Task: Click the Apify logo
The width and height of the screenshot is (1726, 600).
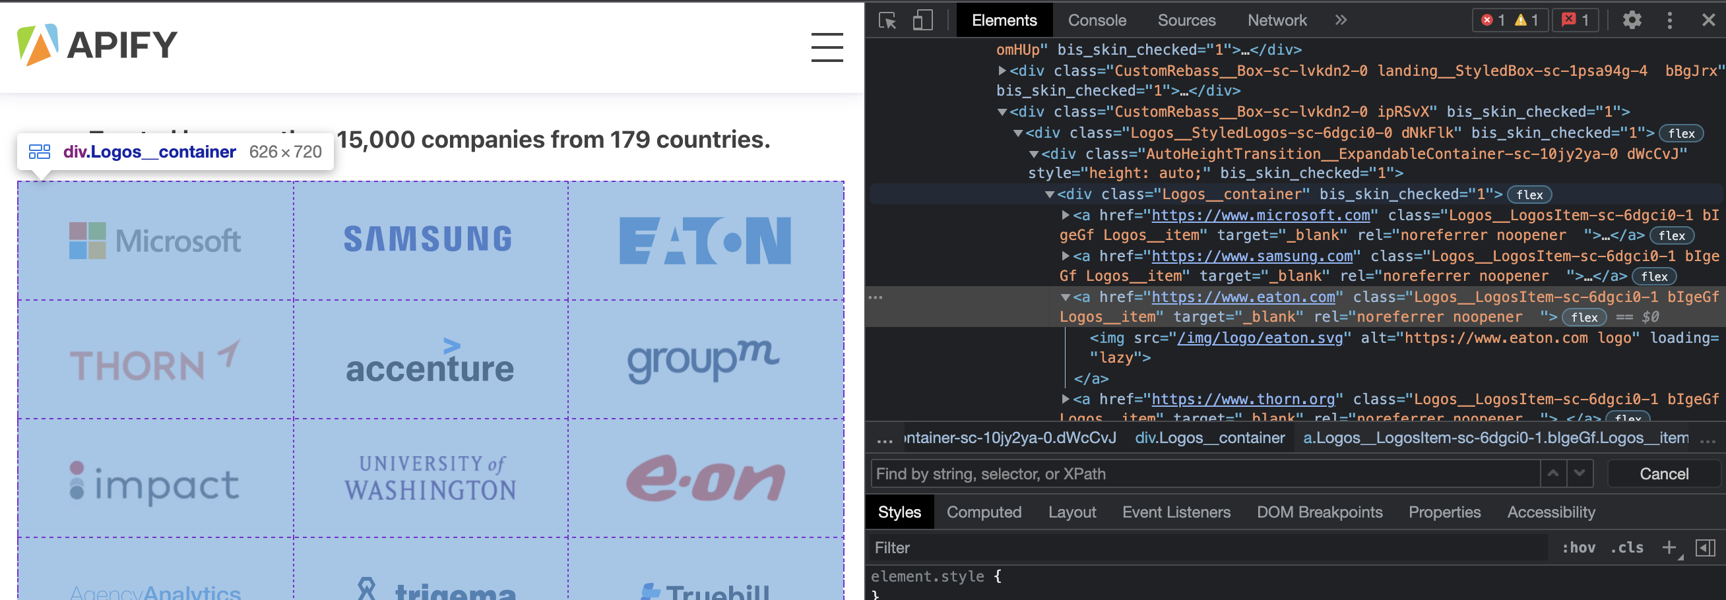Action: (97, 45)
